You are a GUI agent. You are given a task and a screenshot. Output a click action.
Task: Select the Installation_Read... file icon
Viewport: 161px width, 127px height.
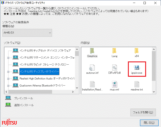click(x=92, y=84)
